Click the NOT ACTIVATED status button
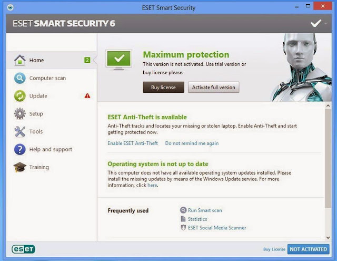 (x=308, y=249)
